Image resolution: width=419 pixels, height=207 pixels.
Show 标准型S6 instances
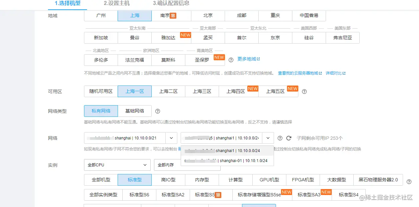139,195
